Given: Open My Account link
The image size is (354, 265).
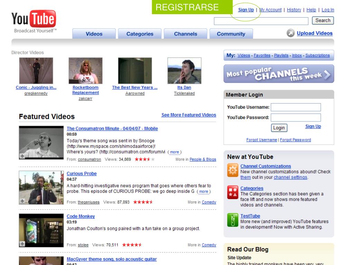Looking at the screenshot, I should [x=270, y=10].
